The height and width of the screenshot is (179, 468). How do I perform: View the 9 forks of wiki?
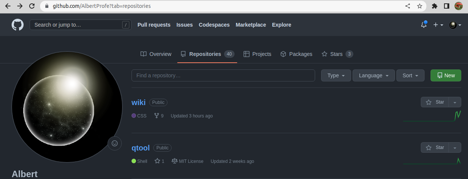coord(159,116)
